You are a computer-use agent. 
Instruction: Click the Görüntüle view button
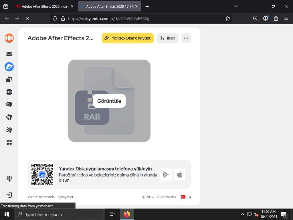(x=109, y=101)
